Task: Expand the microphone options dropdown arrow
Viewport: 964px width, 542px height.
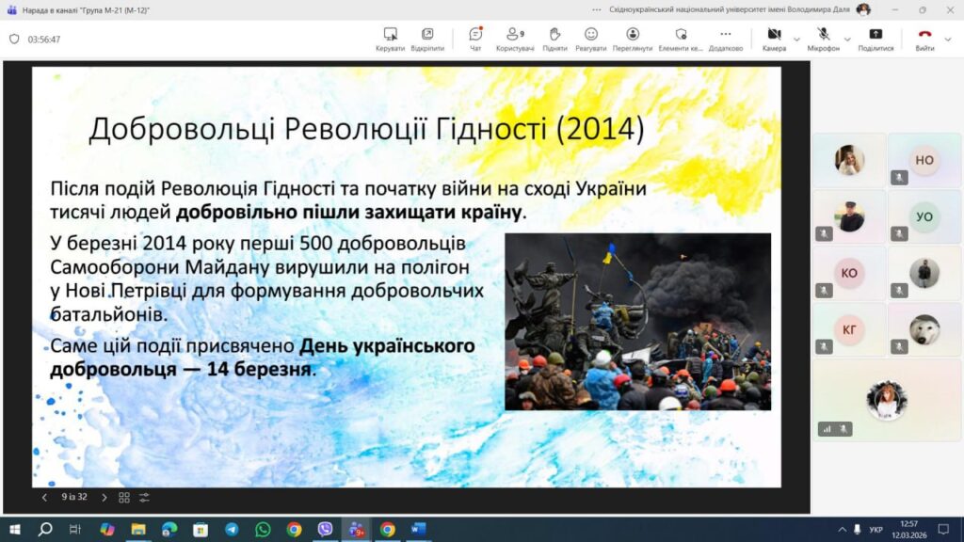Action: pos(846,40)
